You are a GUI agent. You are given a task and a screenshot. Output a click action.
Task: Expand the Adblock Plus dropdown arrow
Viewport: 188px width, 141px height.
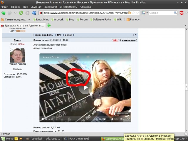pyautogui.click(x=187, y=13)
